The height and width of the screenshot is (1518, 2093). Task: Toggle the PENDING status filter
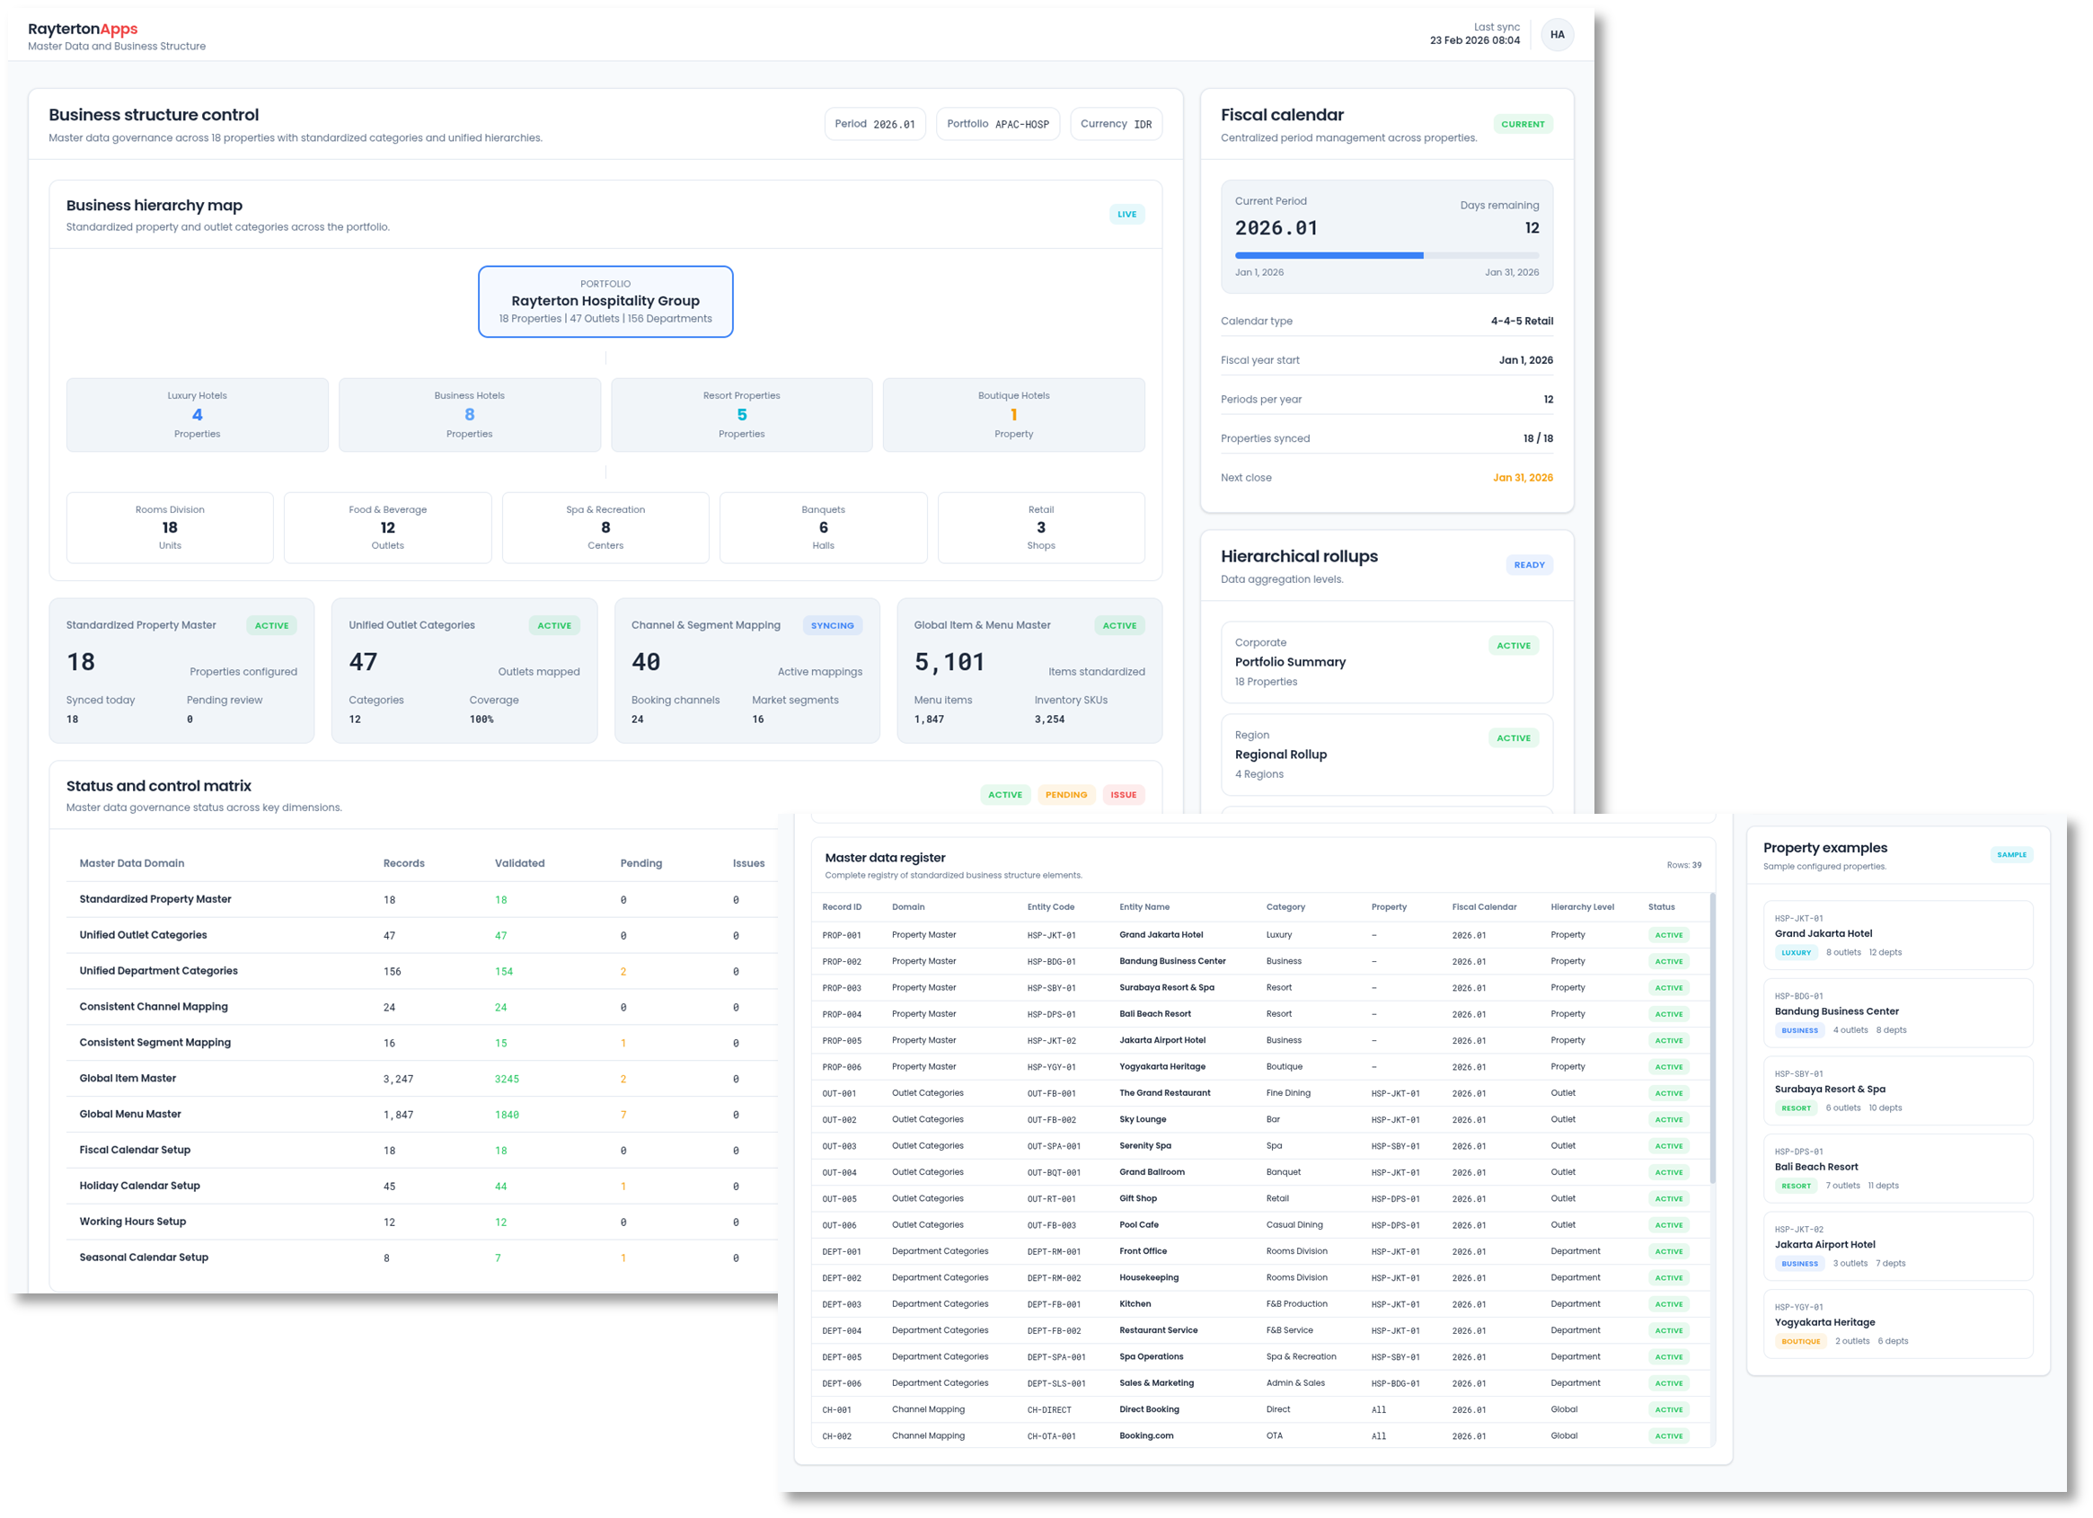(x=1066, y=795)
